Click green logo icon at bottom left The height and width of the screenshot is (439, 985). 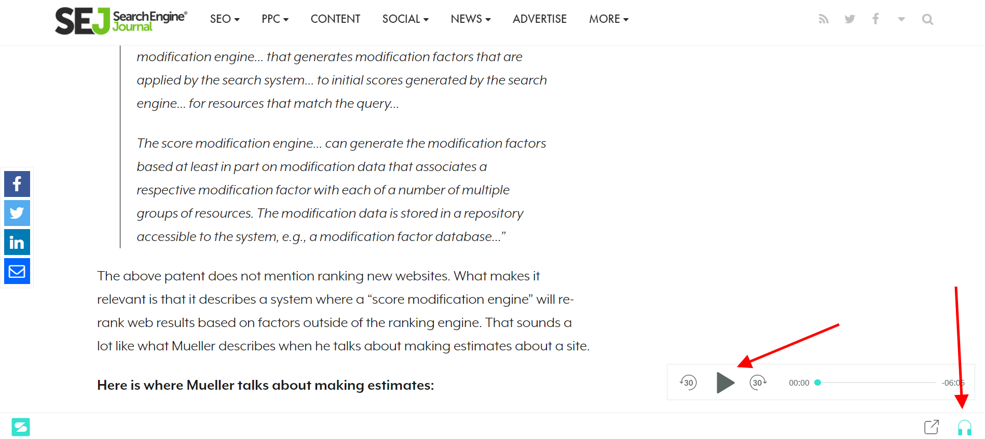21,427
